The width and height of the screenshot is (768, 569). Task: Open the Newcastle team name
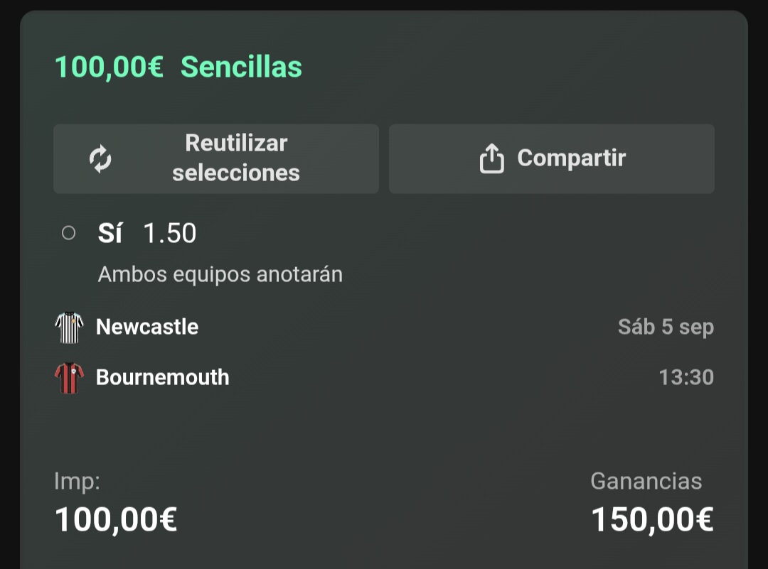point(147,327)
